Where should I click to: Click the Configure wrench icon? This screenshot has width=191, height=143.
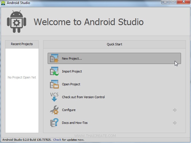click(x=54, y=110)
